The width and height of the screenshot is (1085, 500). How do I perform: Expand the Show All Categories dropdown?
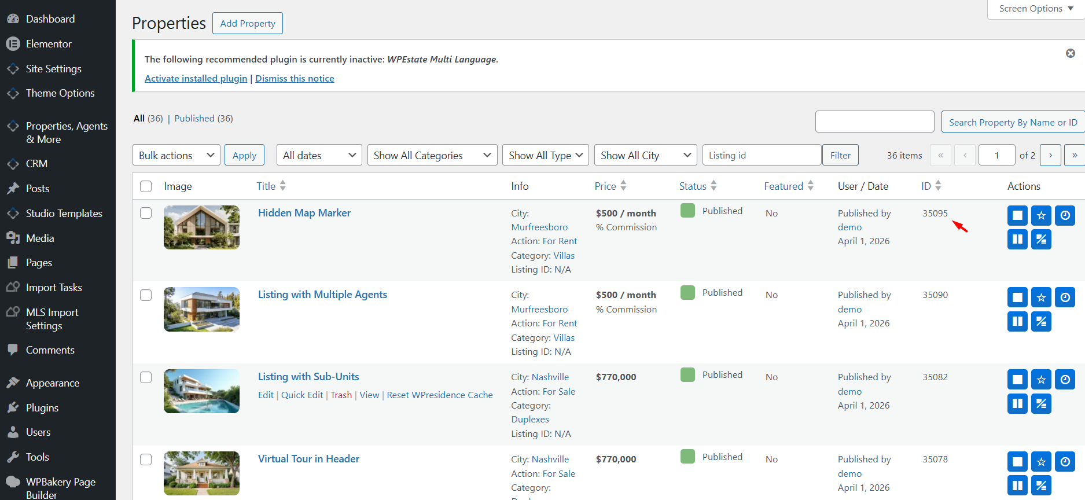pyautogui.click(x=432, y=155)
